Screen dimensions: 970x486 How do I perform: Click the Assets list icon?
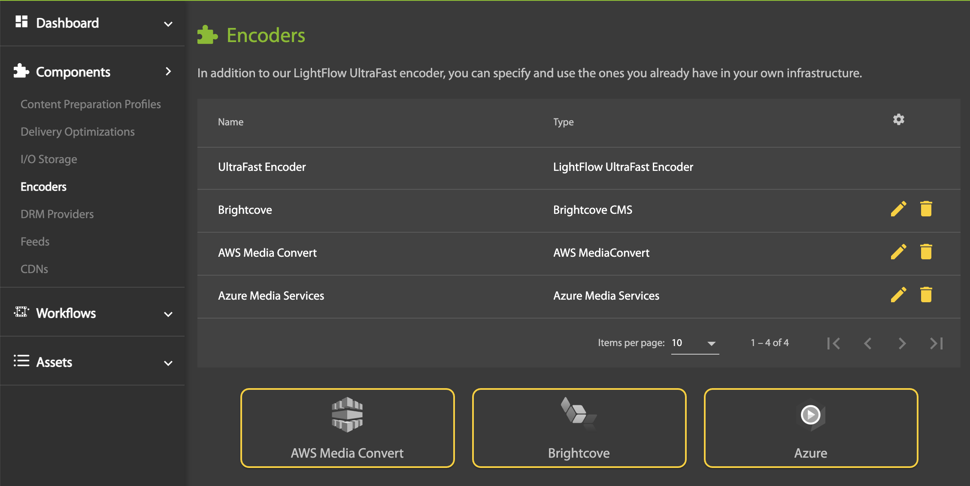pyautogui.click(x=22, y=361)
